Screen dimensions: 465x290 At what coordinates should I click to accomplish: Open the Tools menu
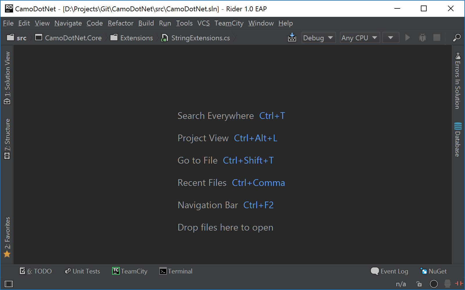pyautogui.click(x=184, y=23)
